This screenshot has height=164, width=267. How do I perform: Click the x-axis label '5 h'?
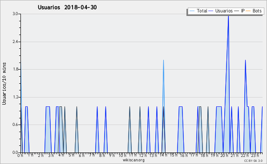(x=71, y=155)
